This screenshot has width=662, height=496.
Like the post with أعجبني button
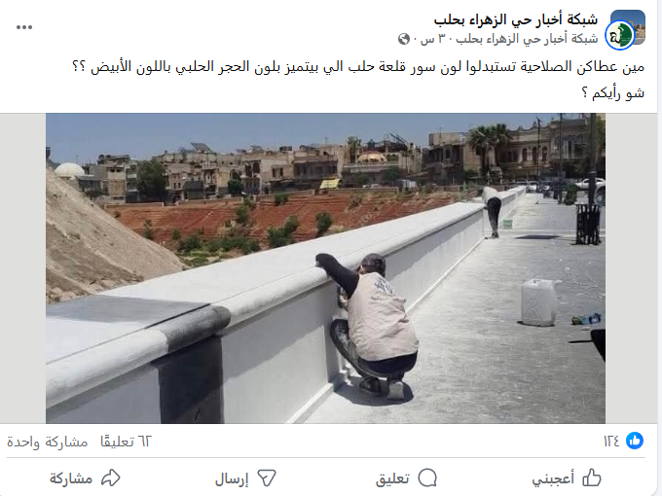click(567, 478)
